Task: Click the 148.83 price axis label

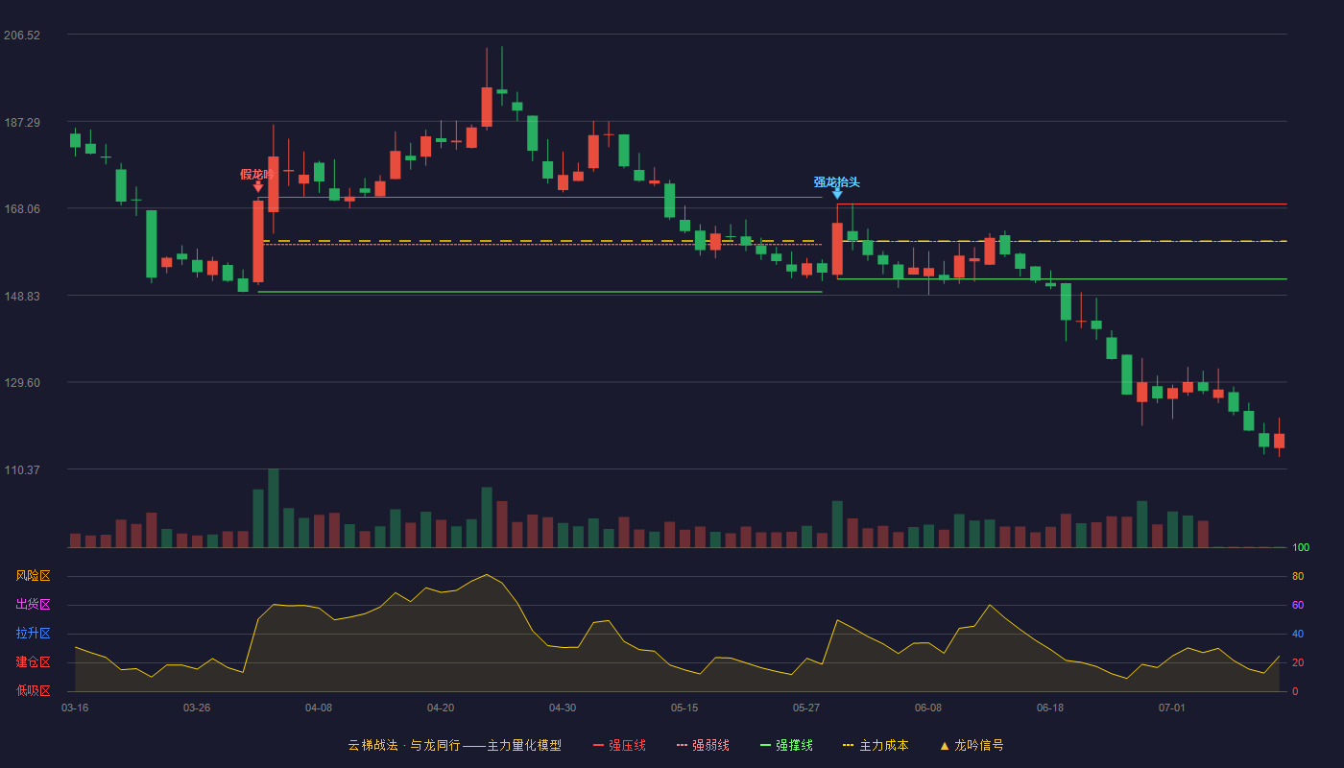Action: [x=22, y=296]
